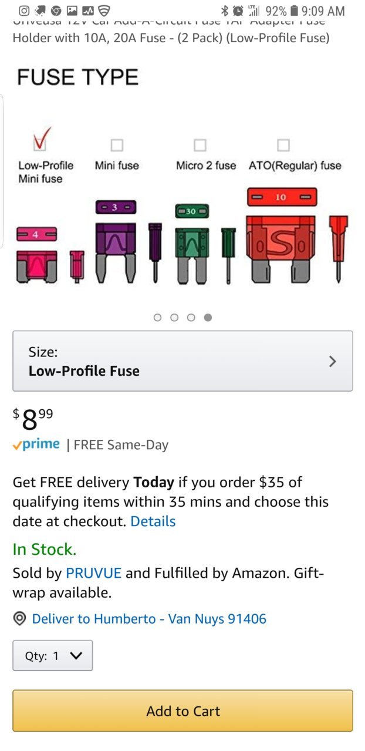
Task: Tap the chevron arrow in Size box
Action: (x=333, y=361)
